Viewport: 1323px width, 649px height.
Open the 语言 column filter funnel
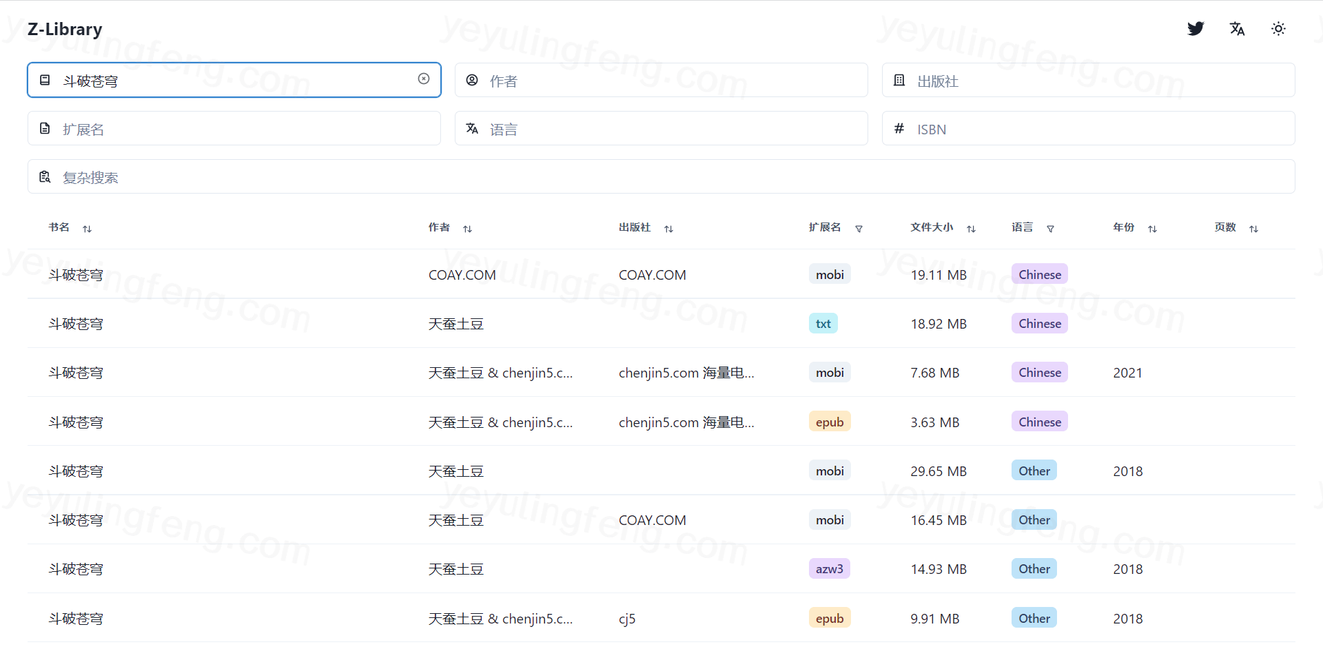[1051, 229]
